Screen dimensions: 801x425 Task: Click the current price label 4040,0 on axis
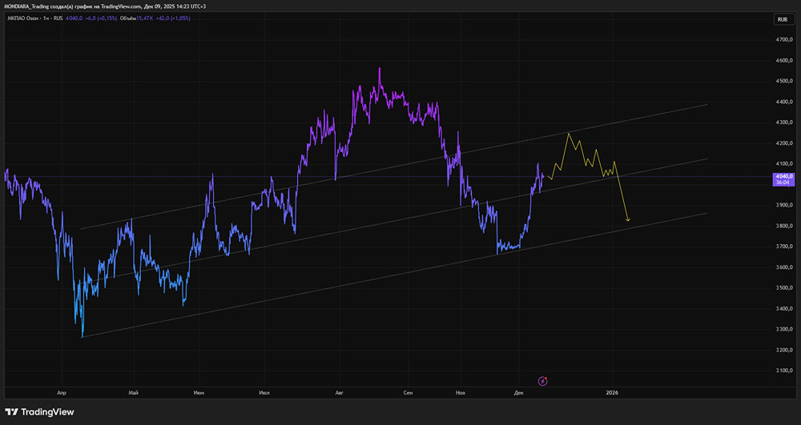pyautogui.click(x=783, y=175)
